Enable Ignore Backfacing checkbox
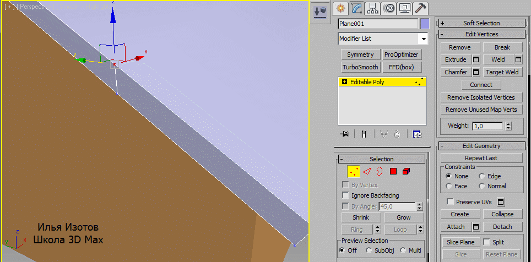Screen dimensions: 531x262 (x=346, y=195)
